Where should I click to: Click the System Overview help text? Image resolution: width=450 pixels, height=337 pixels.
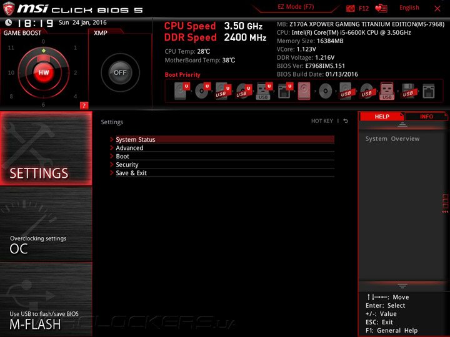[x=392, y=139]
